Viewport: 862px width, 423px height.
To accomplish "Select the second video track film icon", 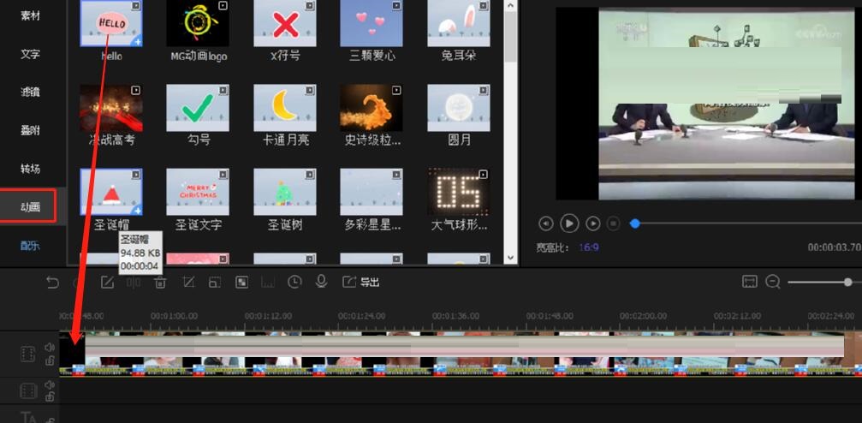I will (x=28, y=391).
